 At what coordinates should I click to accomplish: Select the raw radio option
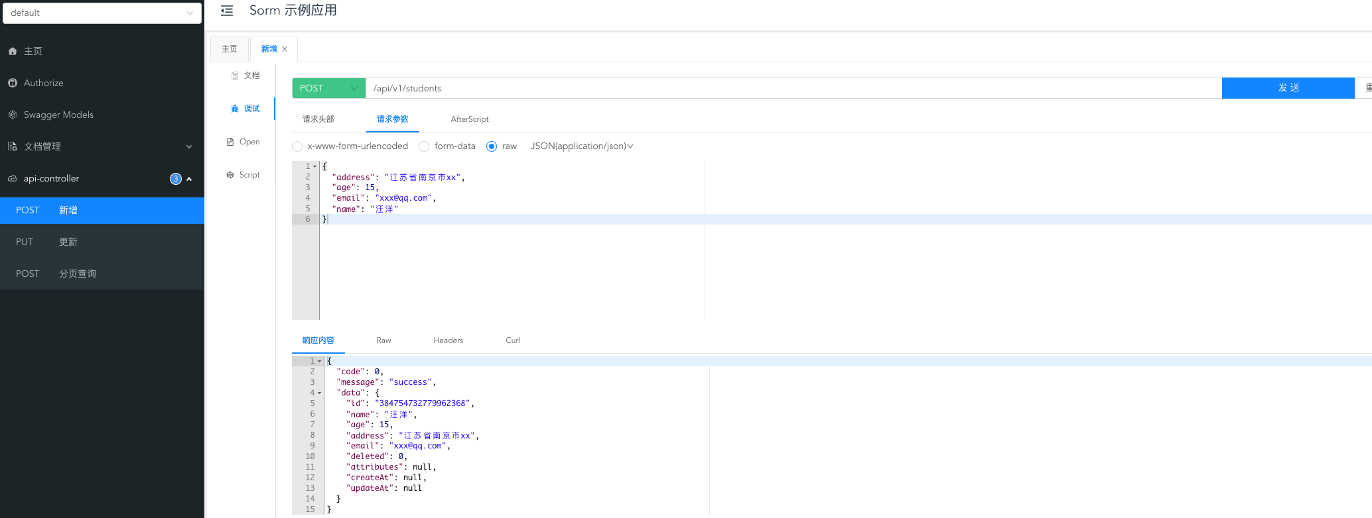(x=492, y=146)
